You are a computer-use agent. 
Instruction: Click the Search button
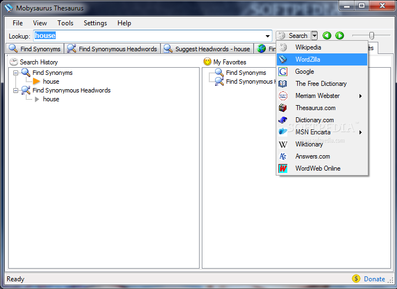pyautogui.click(x=293, y=36)
